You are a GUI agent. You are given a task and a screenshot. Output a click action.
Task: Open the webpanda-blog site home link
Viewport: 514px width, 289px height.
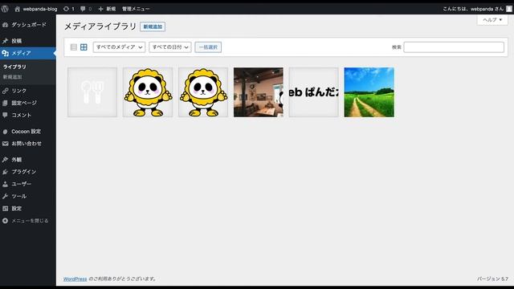pyautogui.click(x=35, y=9)
